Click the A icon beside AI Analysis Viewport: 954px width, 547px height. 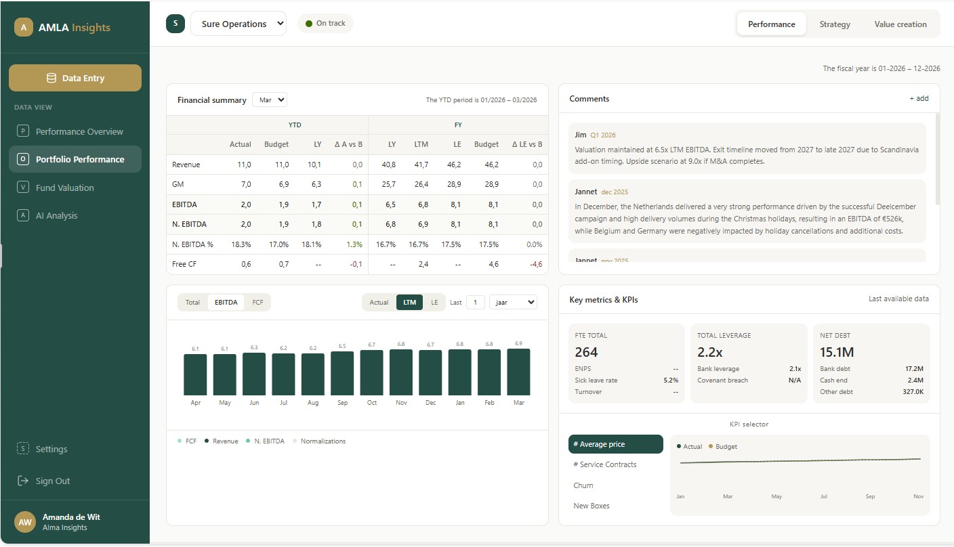pyautogui.click(x=22, y=215)
